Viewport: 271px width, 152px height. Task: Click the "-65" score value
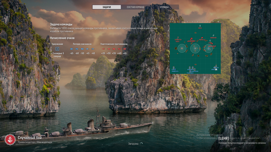71,53
